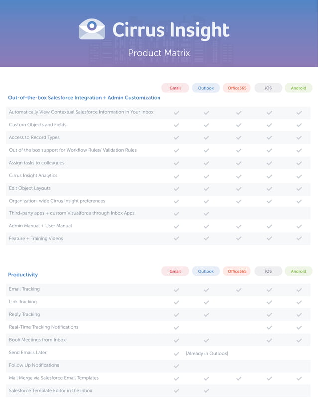Click the Admin Manual + User Manual row
This screenshot has height=412, width=318.
(x=40, y=226)
